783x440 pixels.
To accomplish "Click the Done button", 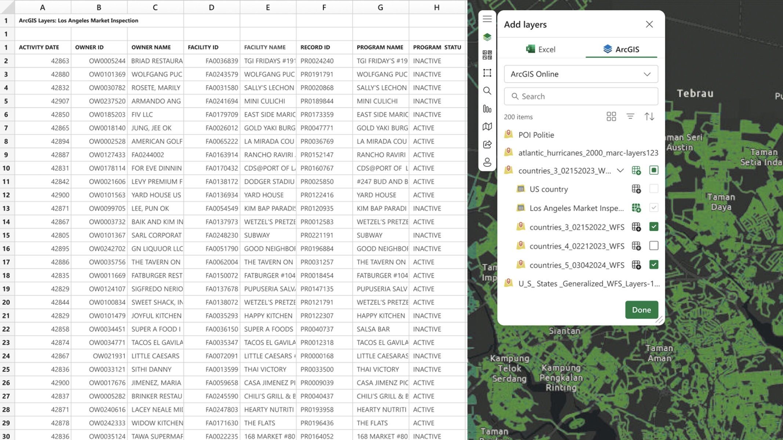I will tap(641, 310).
